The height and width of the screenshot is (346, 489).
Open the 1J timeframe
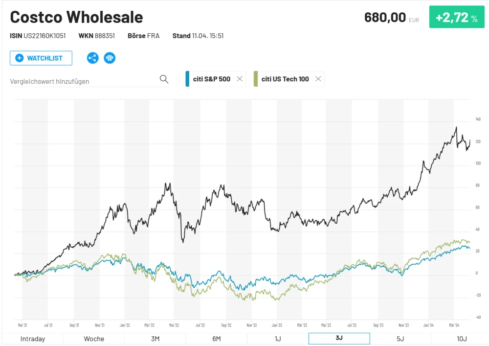tap(278, 338)
